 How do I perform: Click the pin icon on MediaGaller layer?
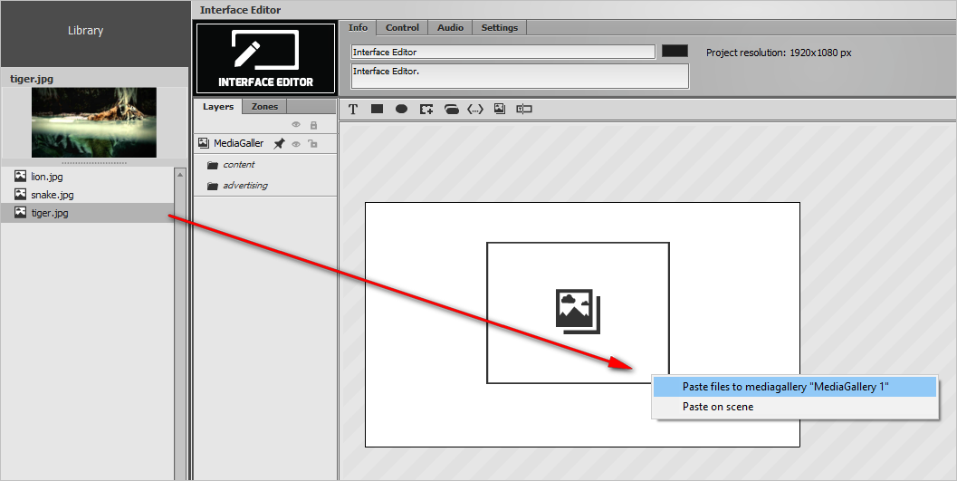click(x=279, y=143)
